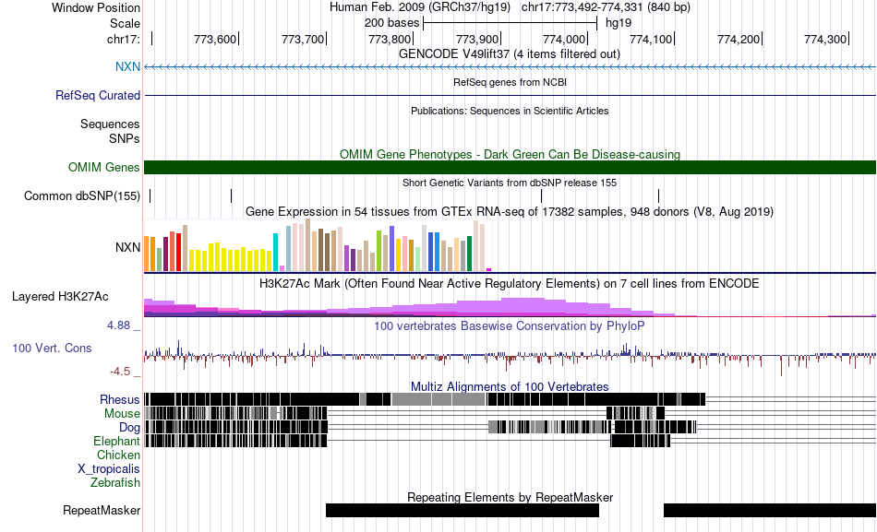877x532 pixels.
Task: Click the 'Scale' label
Action: pos(125,23)
